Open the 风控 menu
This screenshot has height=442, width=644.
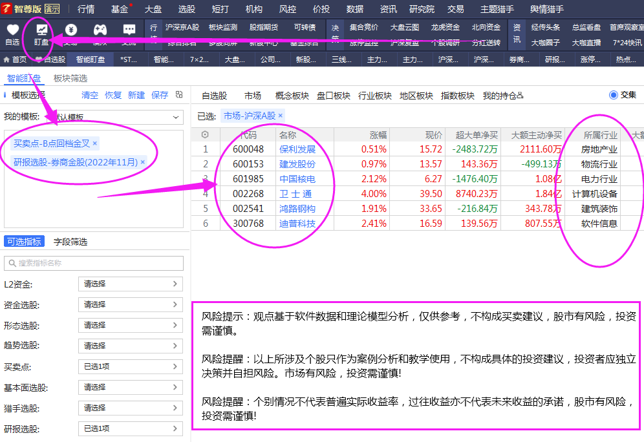[288, 9]
